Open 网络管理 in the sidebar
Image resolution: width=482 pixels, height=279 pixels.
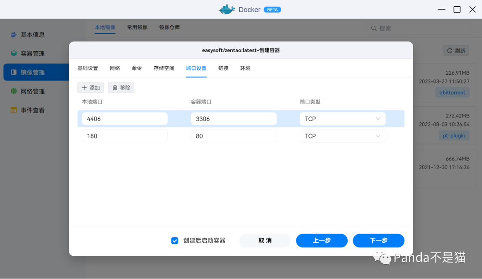[x=28, y=91]
